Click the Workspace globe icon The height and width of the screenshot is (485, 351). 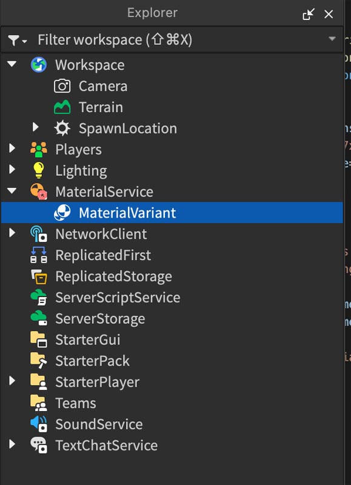(x=39, y=65)
